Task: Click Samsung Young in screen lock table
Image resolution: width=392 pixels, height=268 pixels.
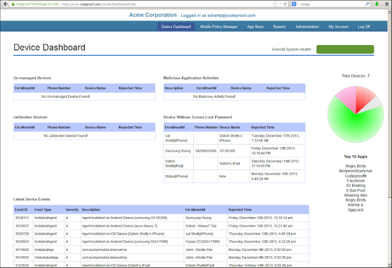Action: [x=177, y=151]
